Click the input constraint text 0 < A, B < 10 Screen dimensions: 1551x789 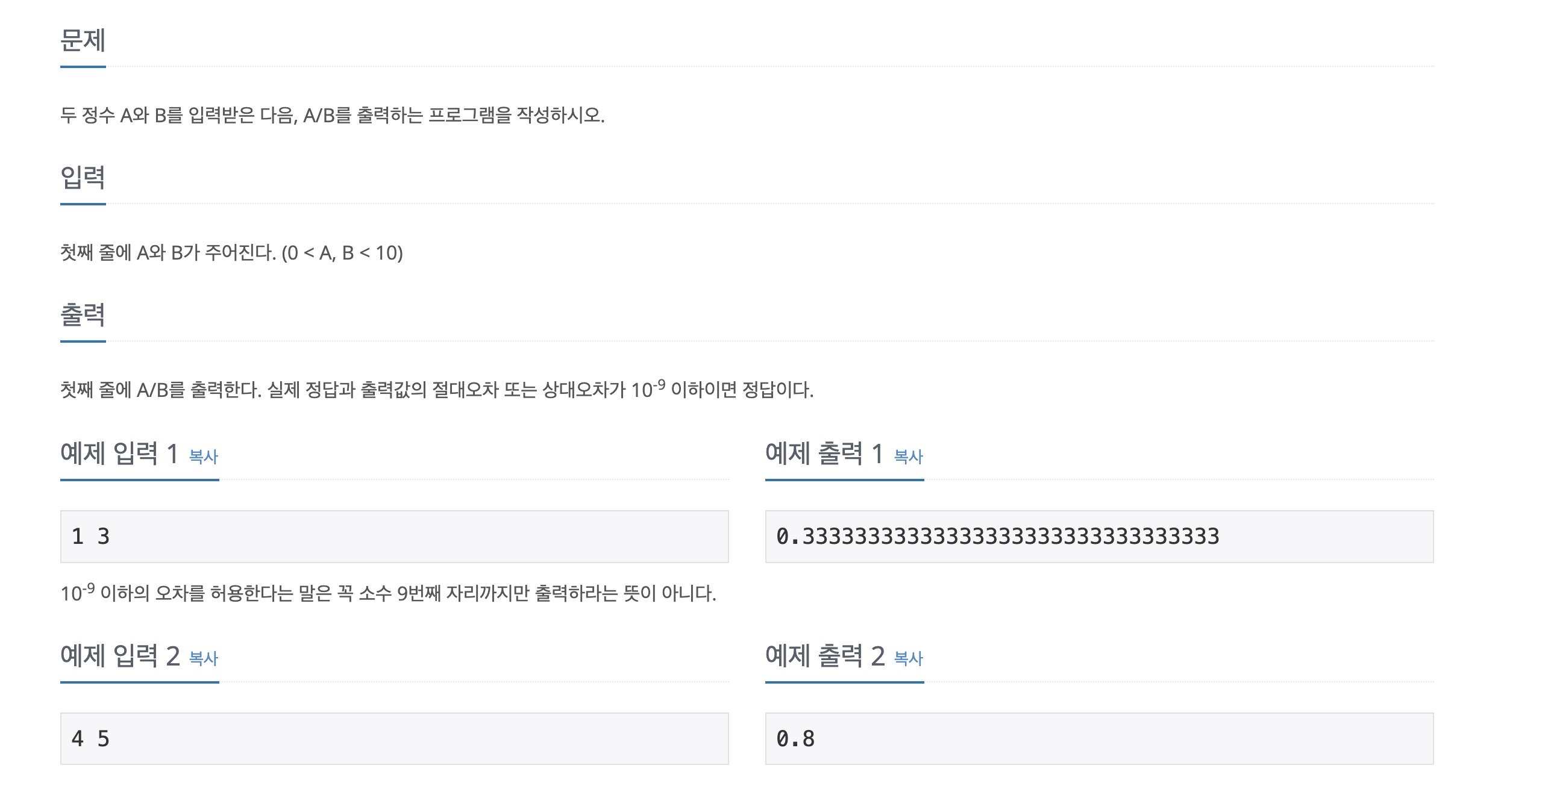coord(342,253)
